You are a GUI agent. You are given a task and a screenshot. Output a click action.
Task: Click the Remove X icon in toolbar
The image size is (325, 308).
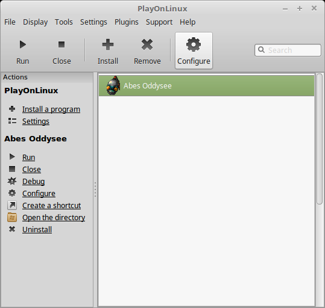147,45
